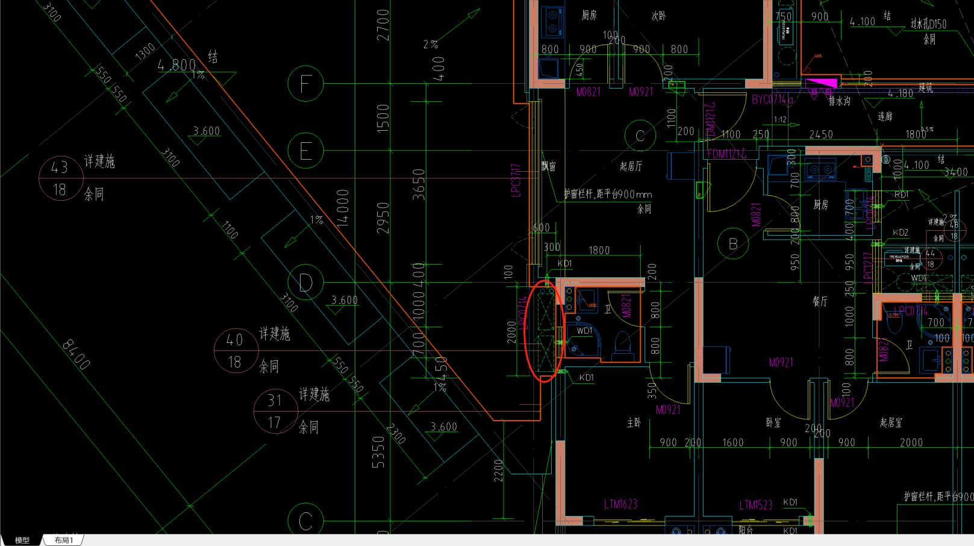
Task: Select the KD2 annotation
Action: pyautogui.click(x=901, y=233)
